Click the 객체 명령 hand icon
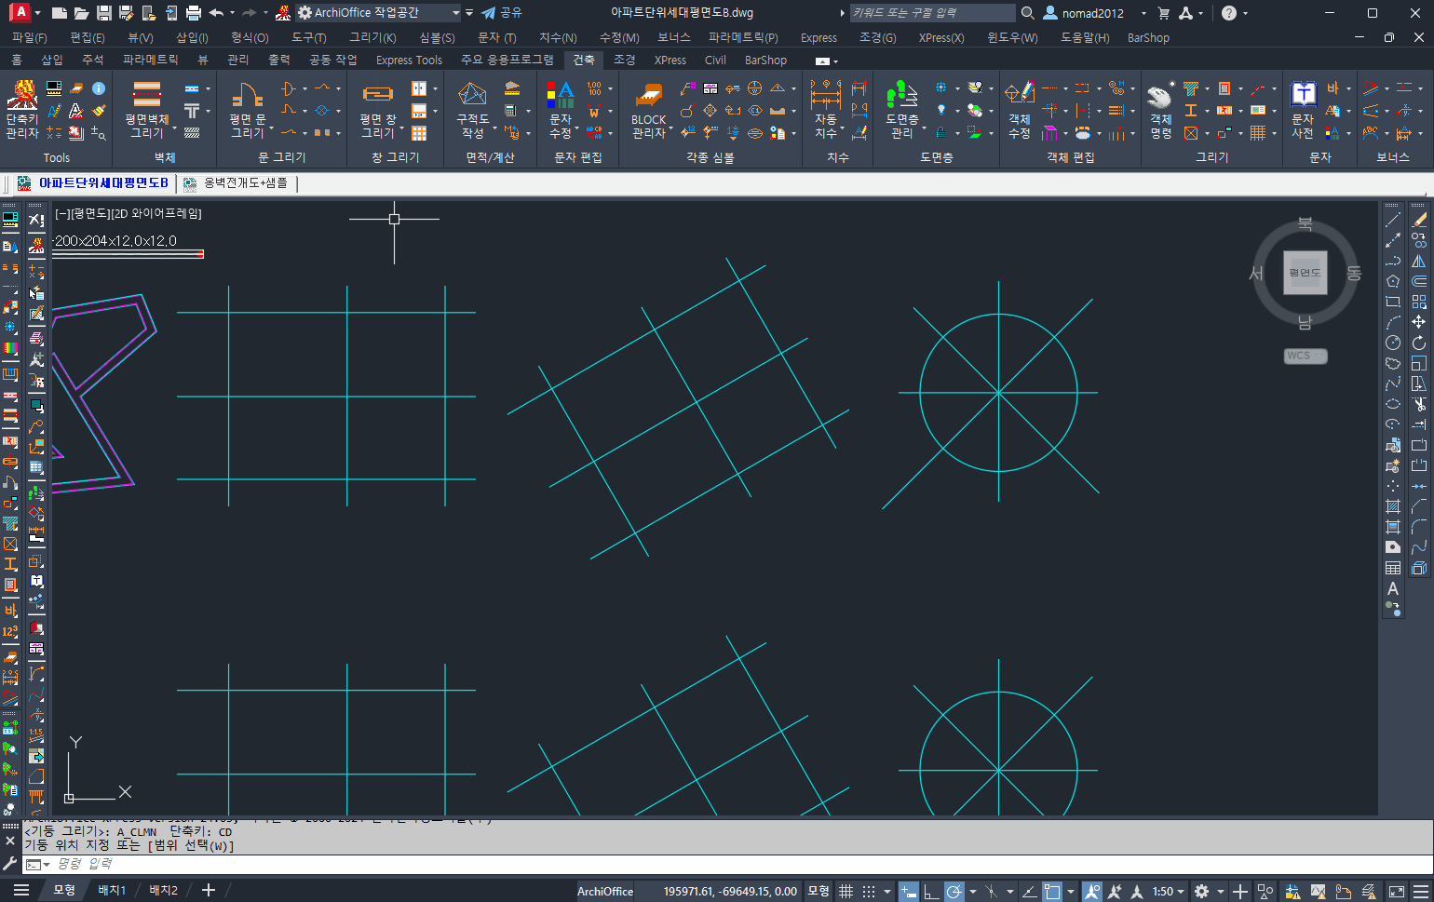The image size is (1434, 902). (1160, 110)
